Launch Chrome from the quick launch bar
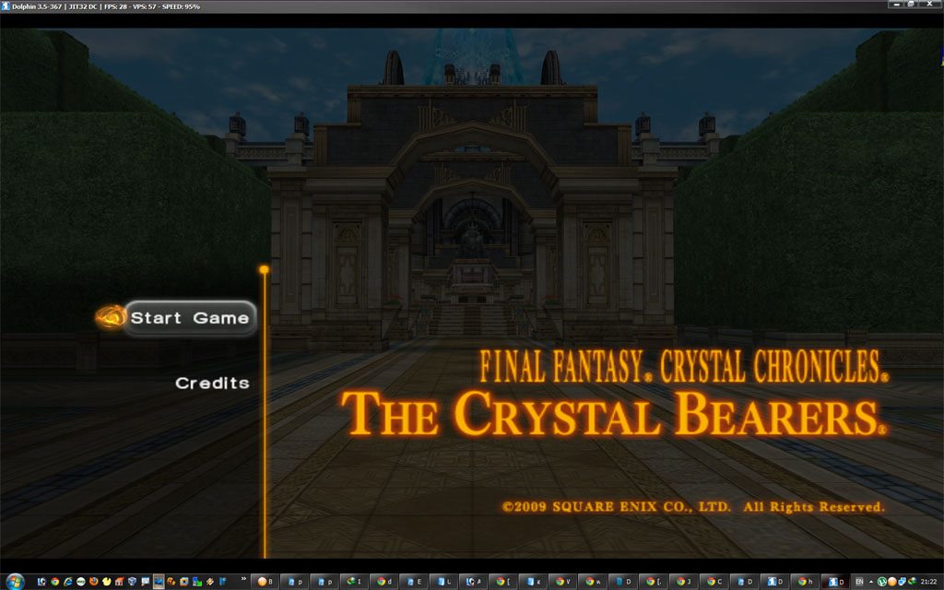This screenshot has height=590, width=944. pos(54,582)
